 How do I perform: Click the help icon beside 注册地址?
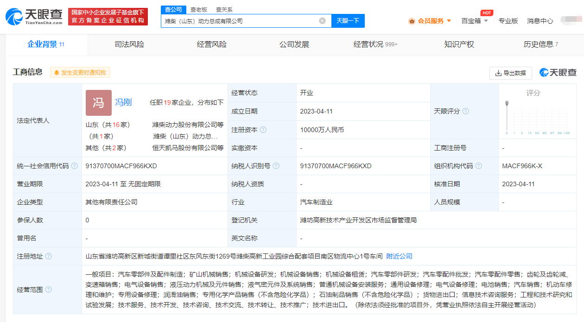[x=48, y=256]
